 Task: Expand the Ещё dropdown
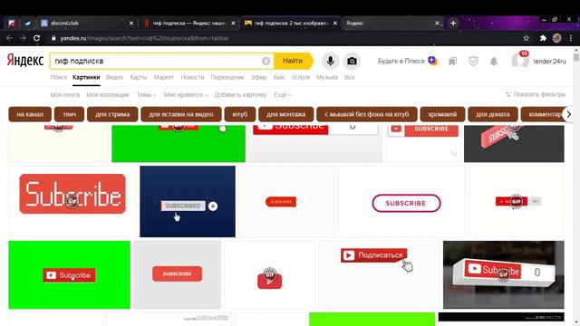pos(283,95)
